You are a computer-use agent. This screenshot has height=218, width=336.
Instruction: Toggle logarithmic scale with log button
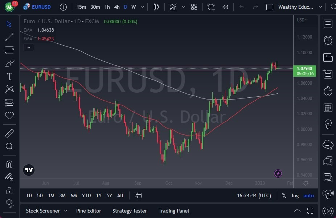tap(295, 195)
